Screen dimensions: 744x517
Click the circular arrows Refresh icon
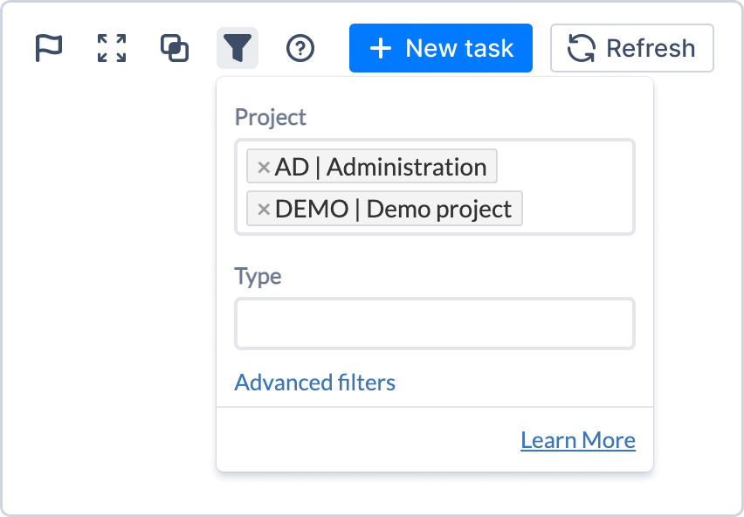pos(581,48)
